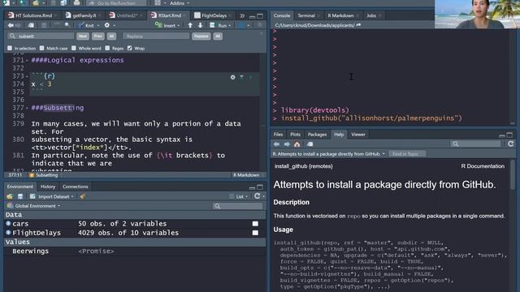This screenshot has height=292, width=520.
Task: Click the find magnifier icon in editor toolbar
Action: coord(67,25)
